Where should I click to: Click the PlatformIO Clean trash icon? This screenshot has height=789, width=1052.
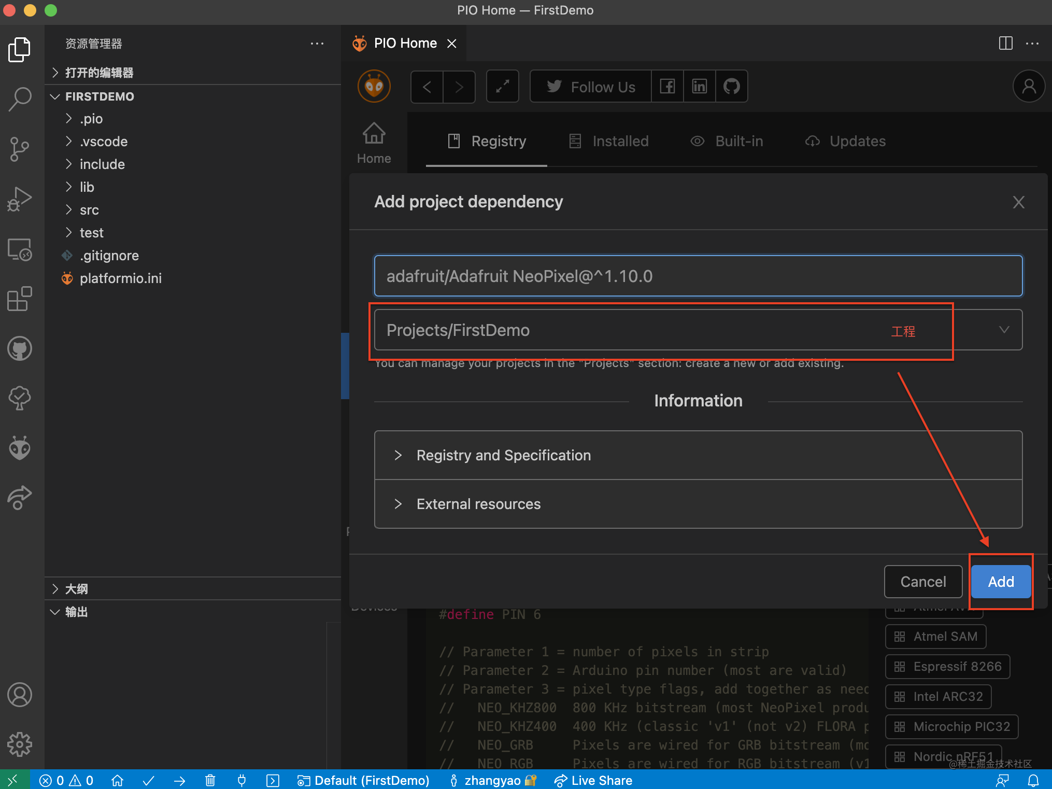[x=210, y=781]
